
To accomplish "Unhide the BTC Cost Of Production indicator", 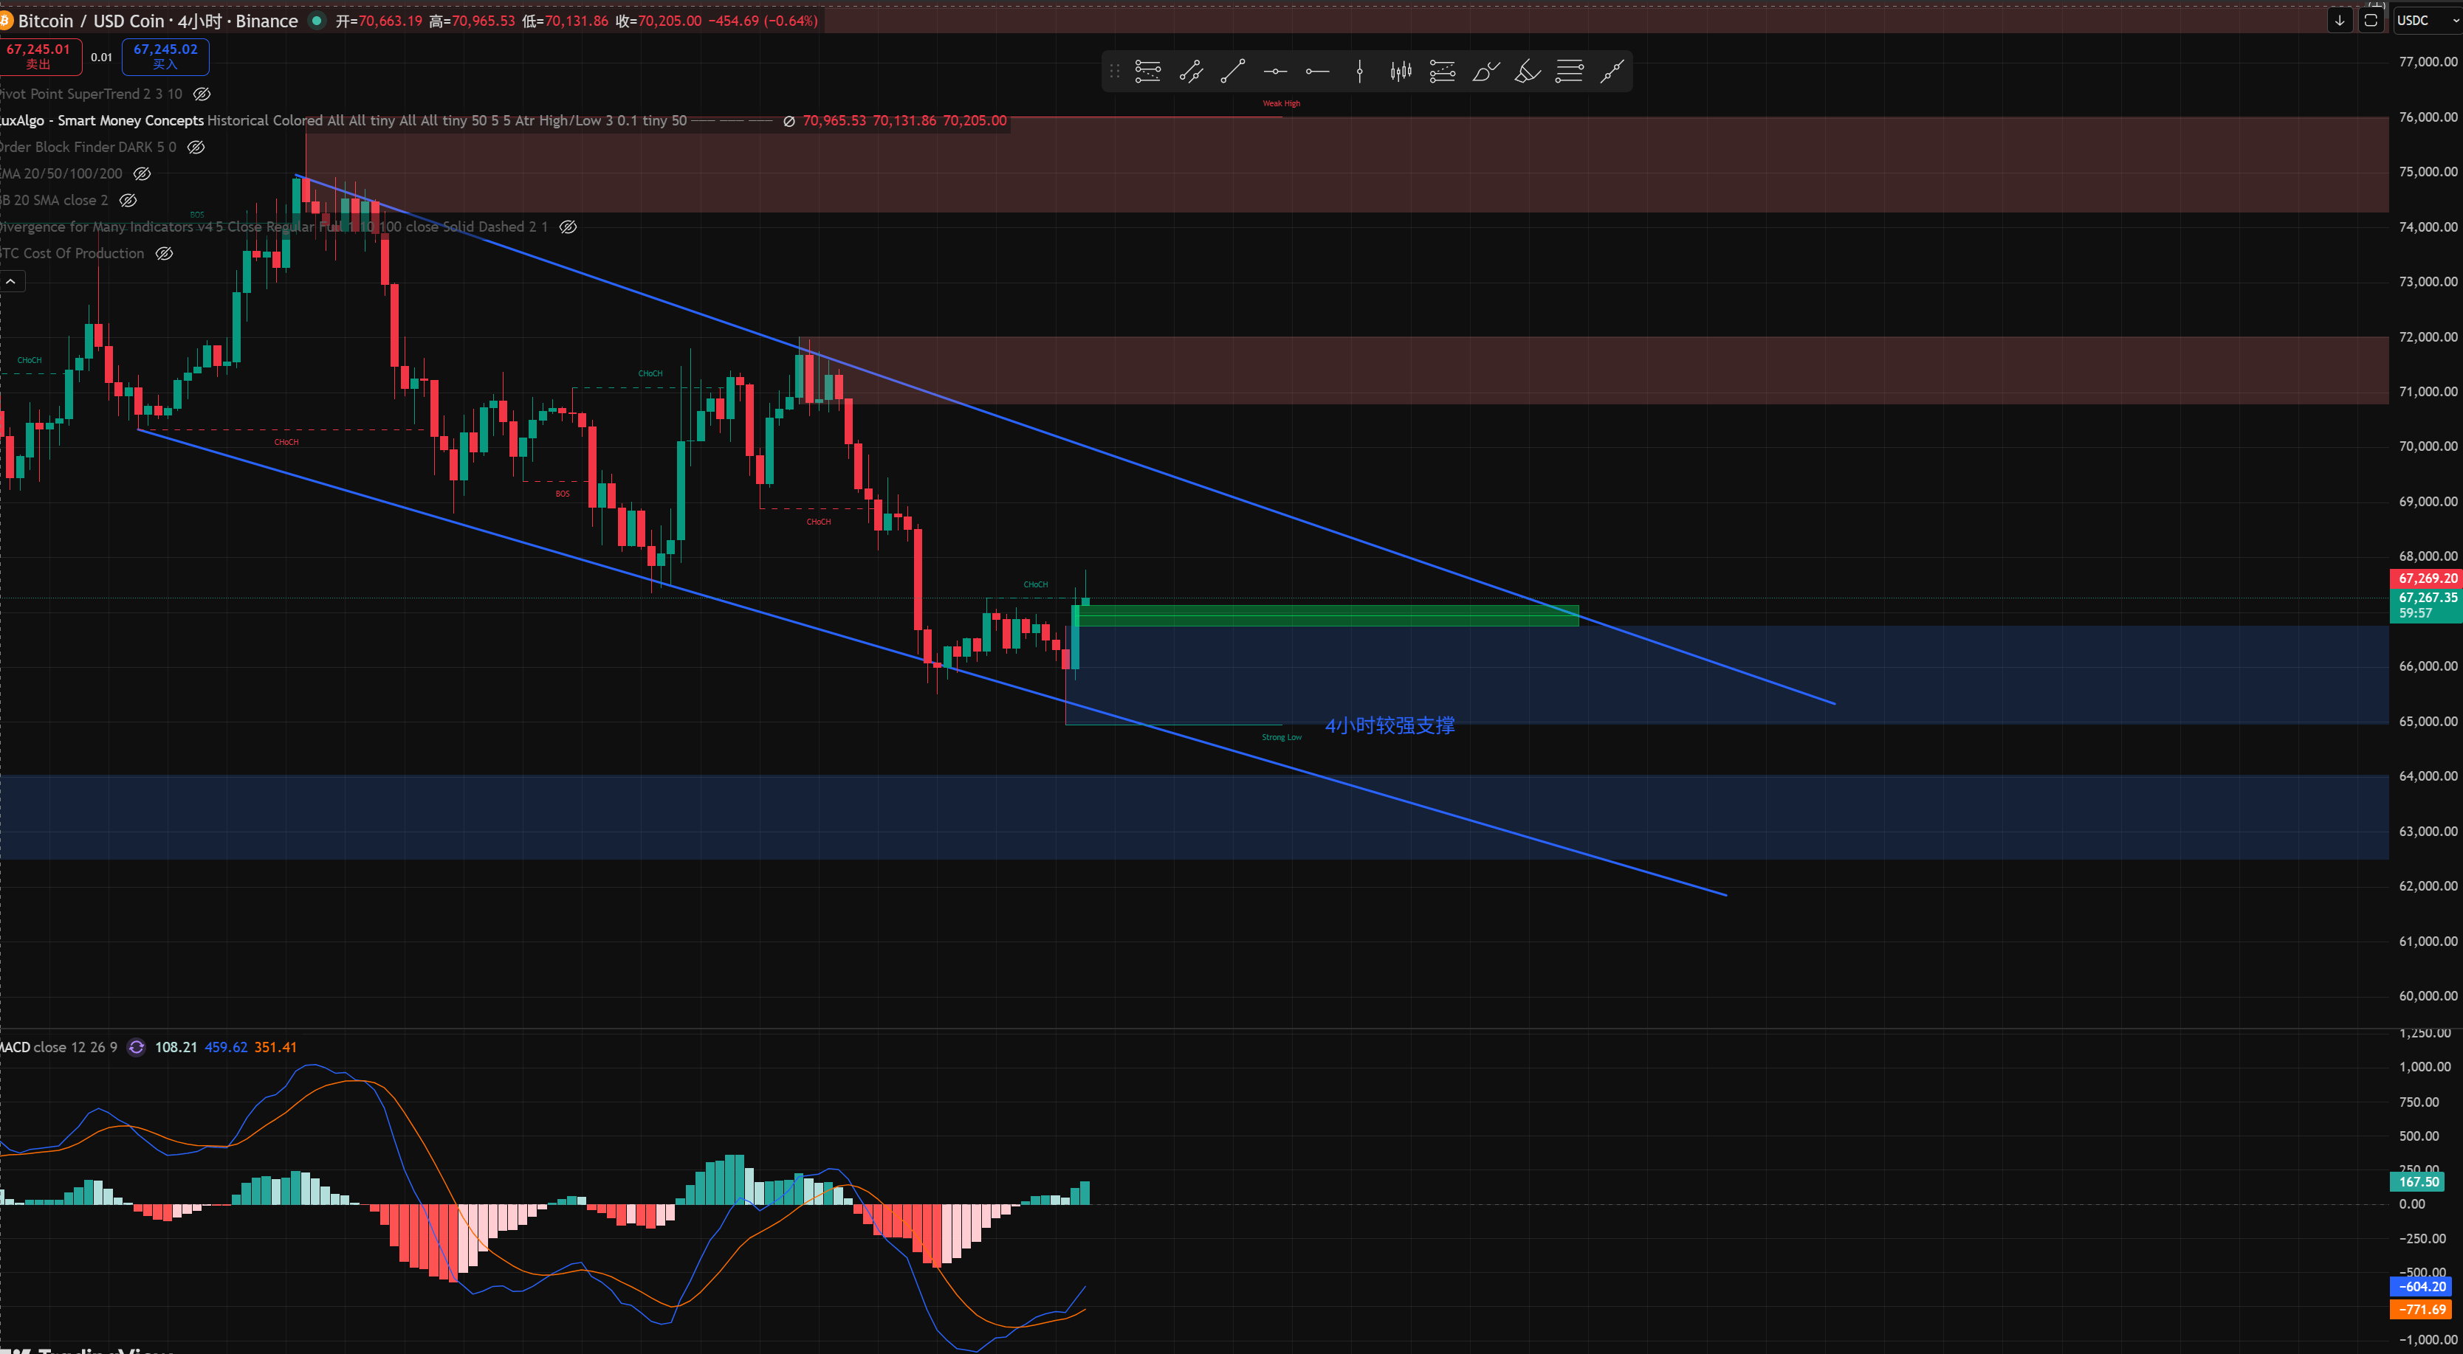I will (x=165, y=253).
